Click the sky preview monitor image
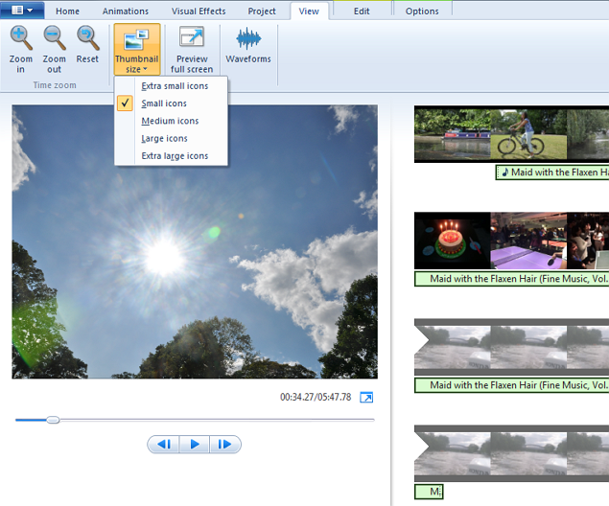 click(195, 241)
